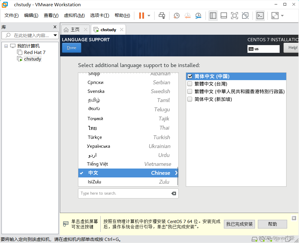Open the 选项卡(T) menu
This screenshot has width=299, height=243.
(x=99, y=15)
